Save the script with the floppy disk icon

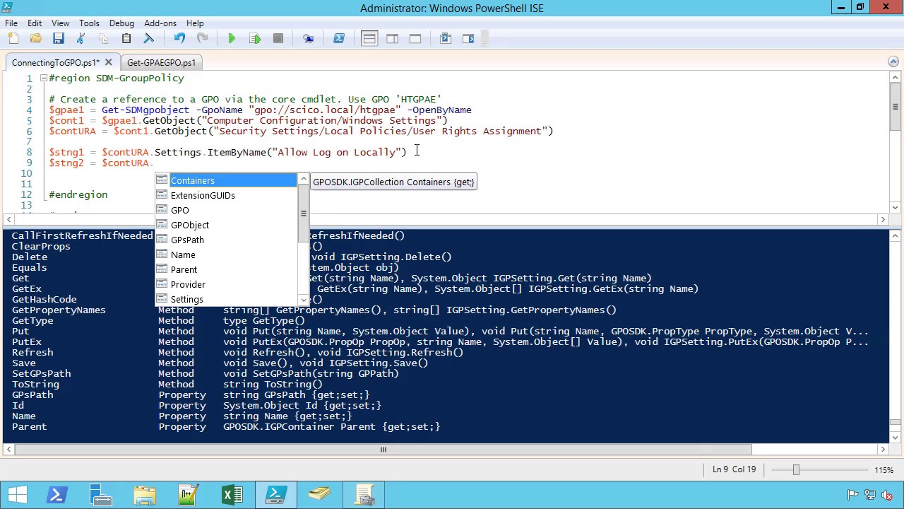click(58, 38)
